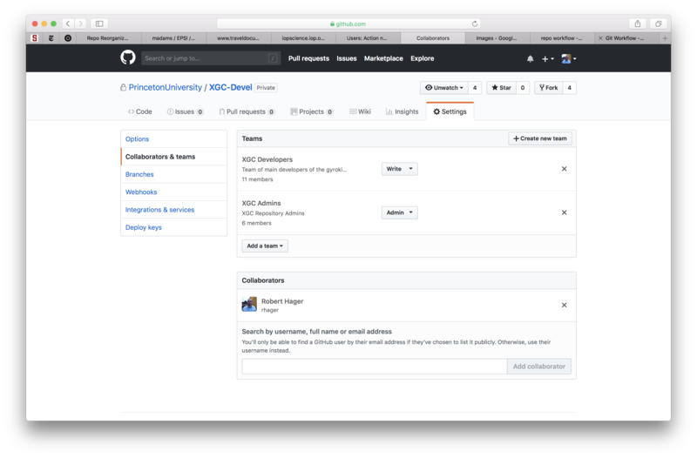Image resolution: width=697 pixels, height=458 pixels.
Task: Open Explore in top navigation
Action: (x=422, y=58)
